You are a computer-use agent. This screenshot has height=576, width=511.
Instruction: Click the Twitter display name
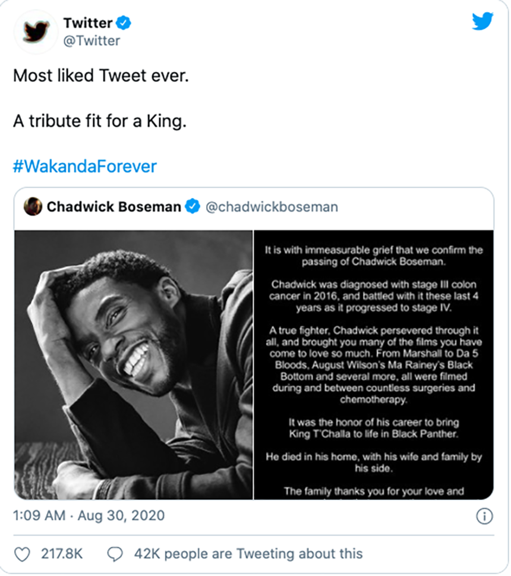(x=88, y=23)
